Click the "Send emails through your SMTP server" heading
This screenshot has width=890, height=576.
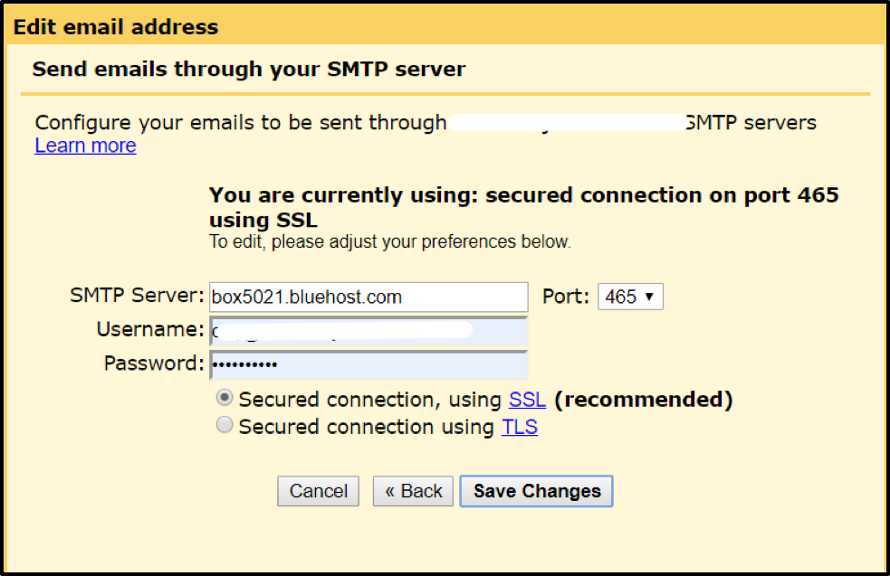249,69
